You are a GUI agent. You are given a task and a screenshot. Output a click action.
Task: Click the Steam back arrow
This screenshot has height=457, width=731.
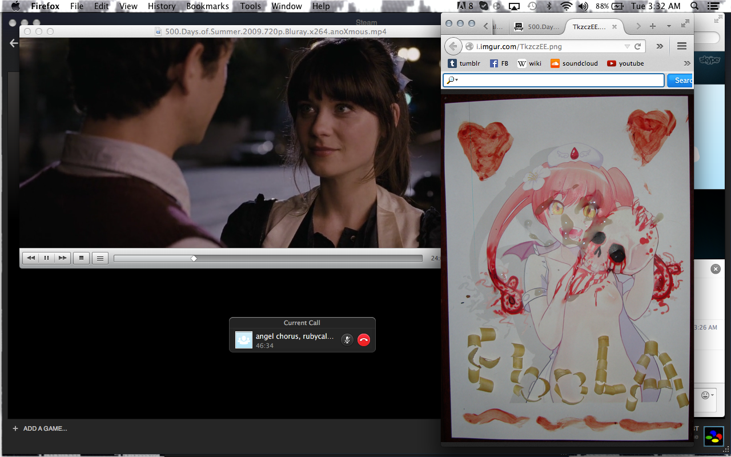tap(14, 43)
